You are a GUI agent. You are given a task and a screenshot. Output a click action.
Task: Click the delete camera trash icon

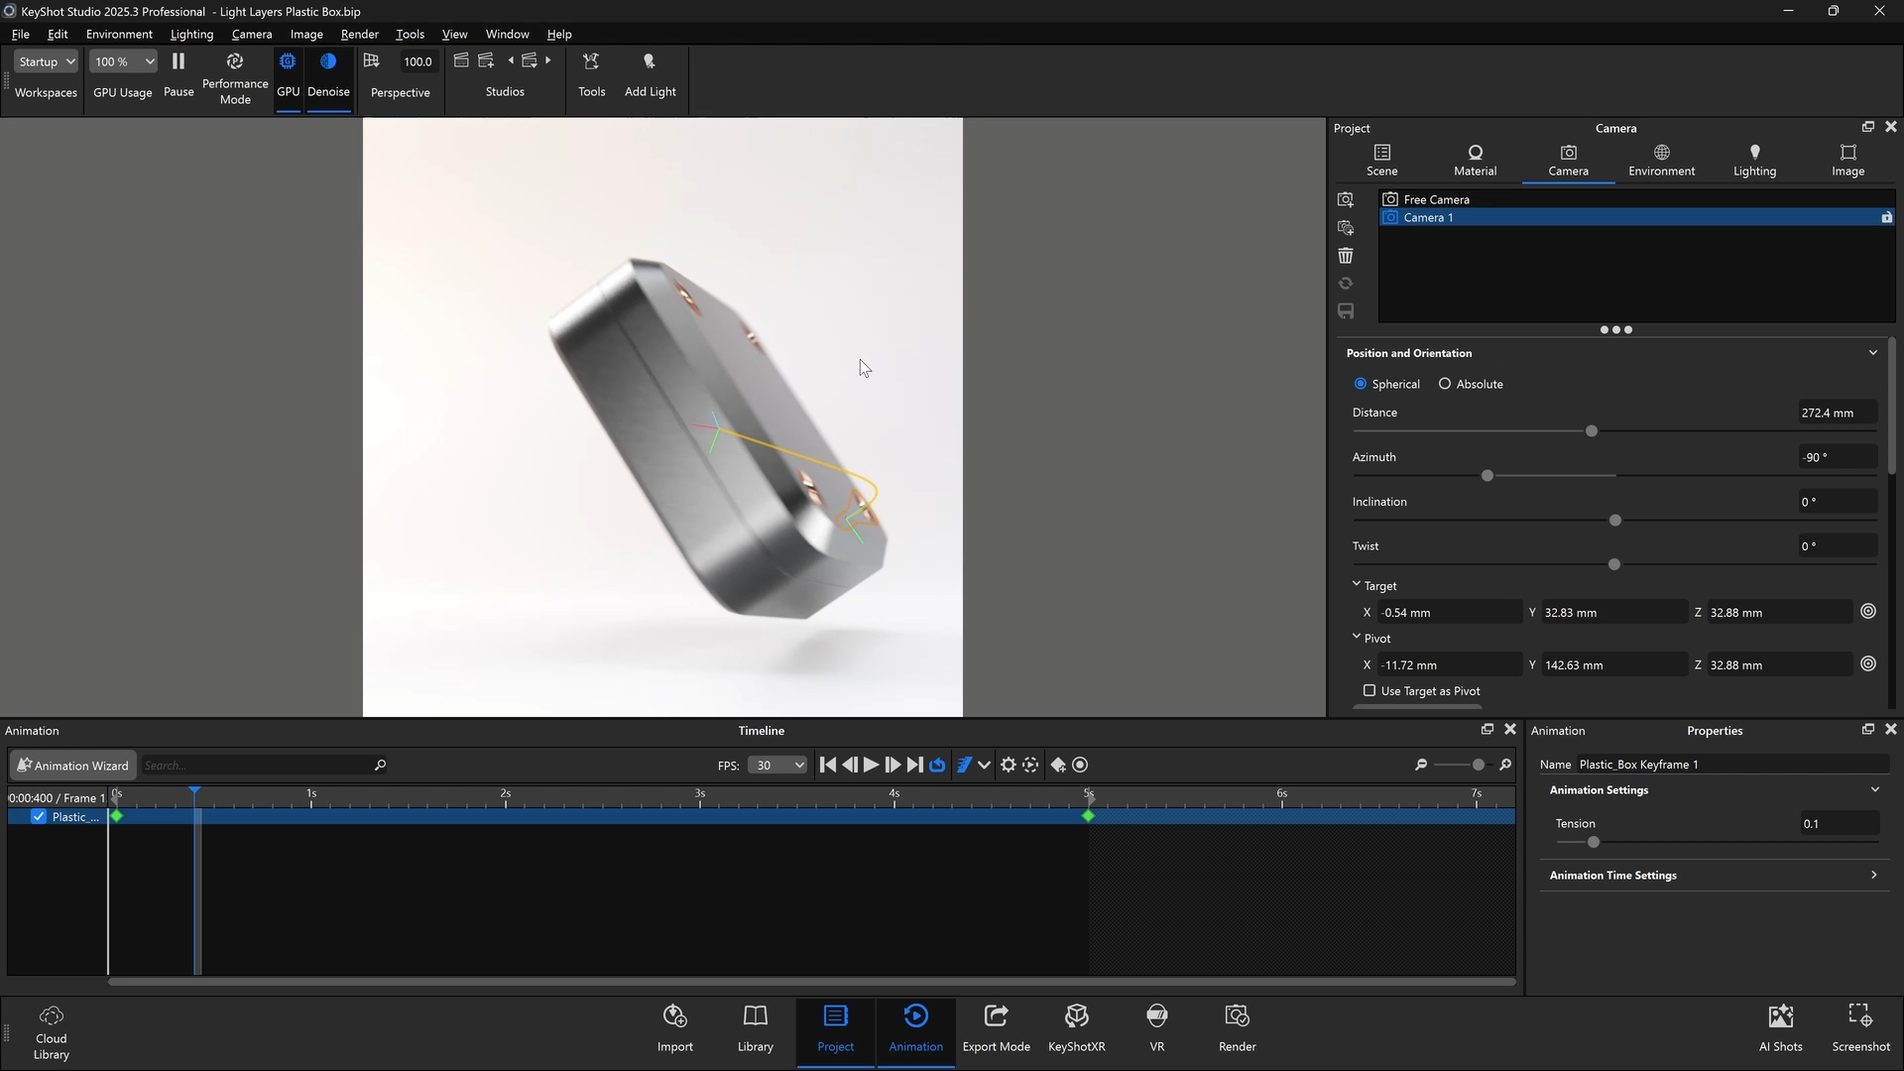[1346, 256]
